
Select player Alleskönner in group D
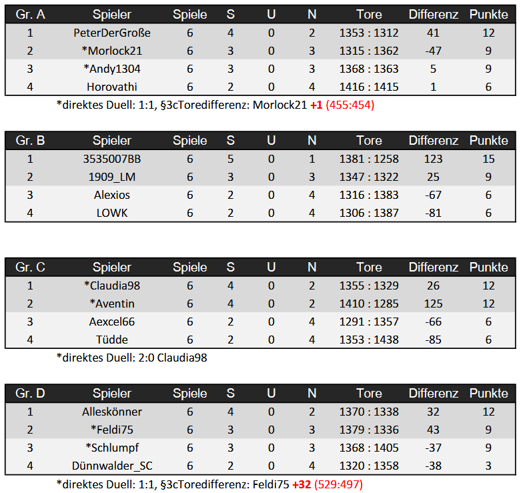(112, 412)
